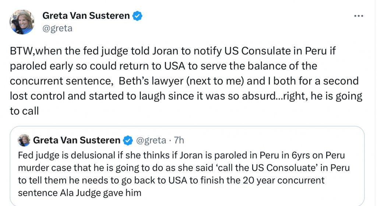This screenshot has height=206, width=377.
Task: Open Greta Van Susteren's main profile avatar
Action: click(22, 22)
